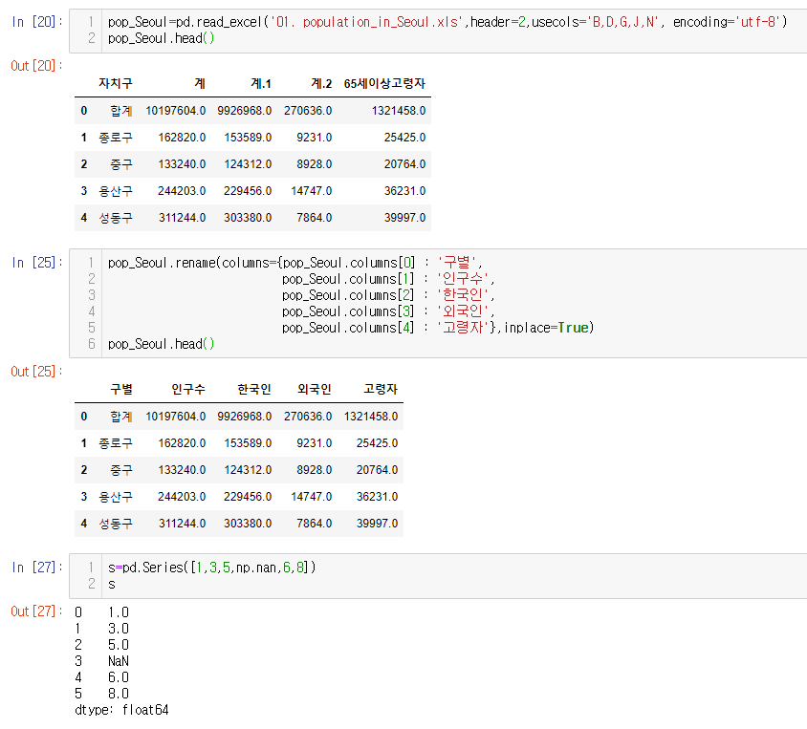Click the pd.Series code line in cell 27
The image size is (807, 729).
[211, 568]
